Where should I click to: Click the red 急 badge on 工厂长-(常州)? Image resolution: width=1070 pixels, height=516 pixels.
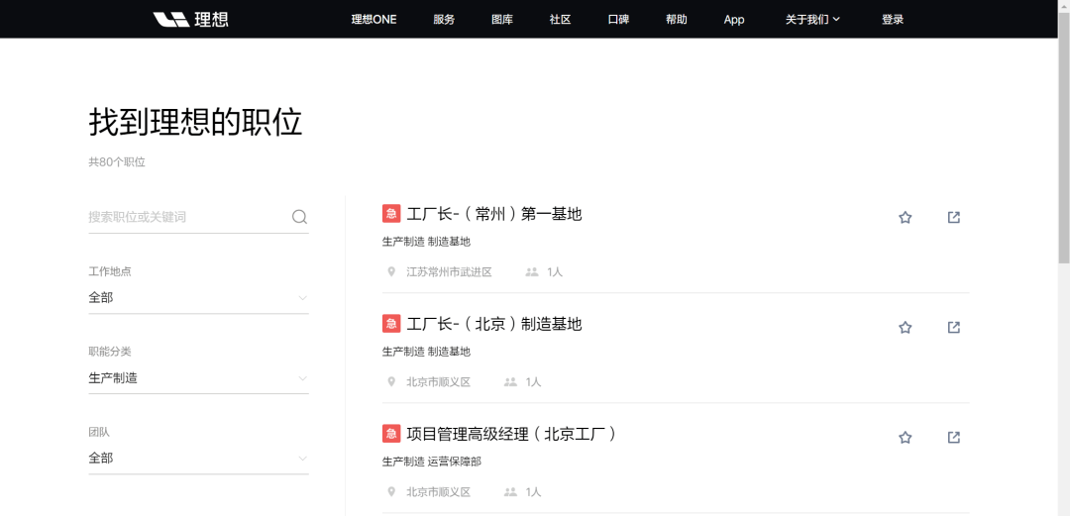[x=391, y=214]
